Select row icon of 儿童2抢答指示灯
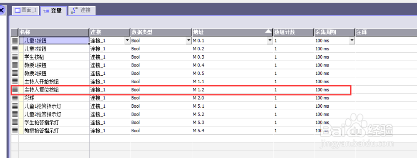Viewport: 417px width, 158px height. 15,114
